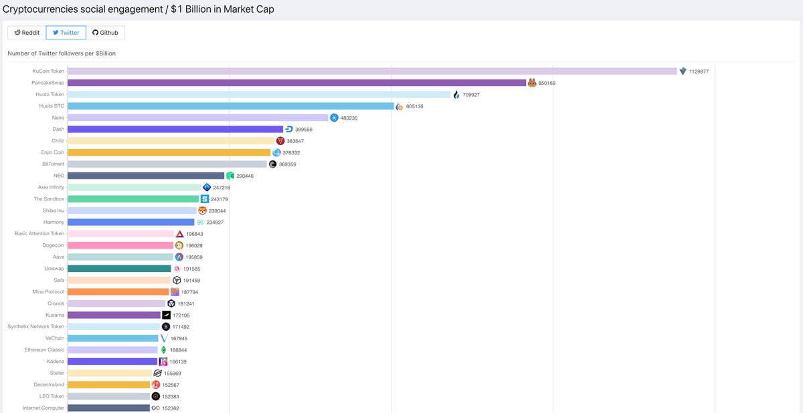
Task: Click the Kadena K icon
Action: [x=163, y=362]
